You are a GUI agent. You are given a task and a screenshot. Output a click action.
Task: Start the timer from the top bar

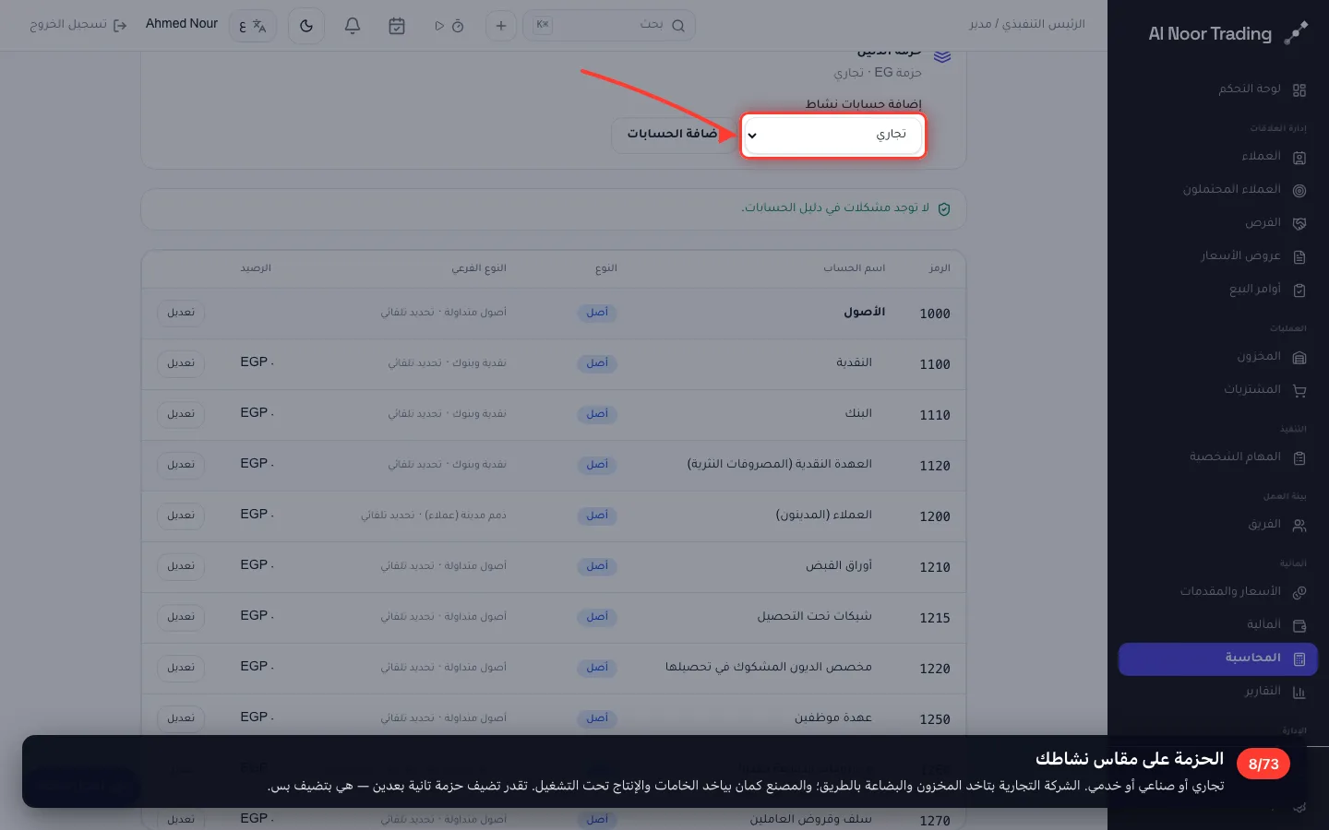pos(449,26)
